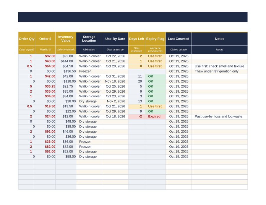This screenshot has height=205, width=266.
Task: Select the Usar antes de subheader
Action: [x=115, y=50]
